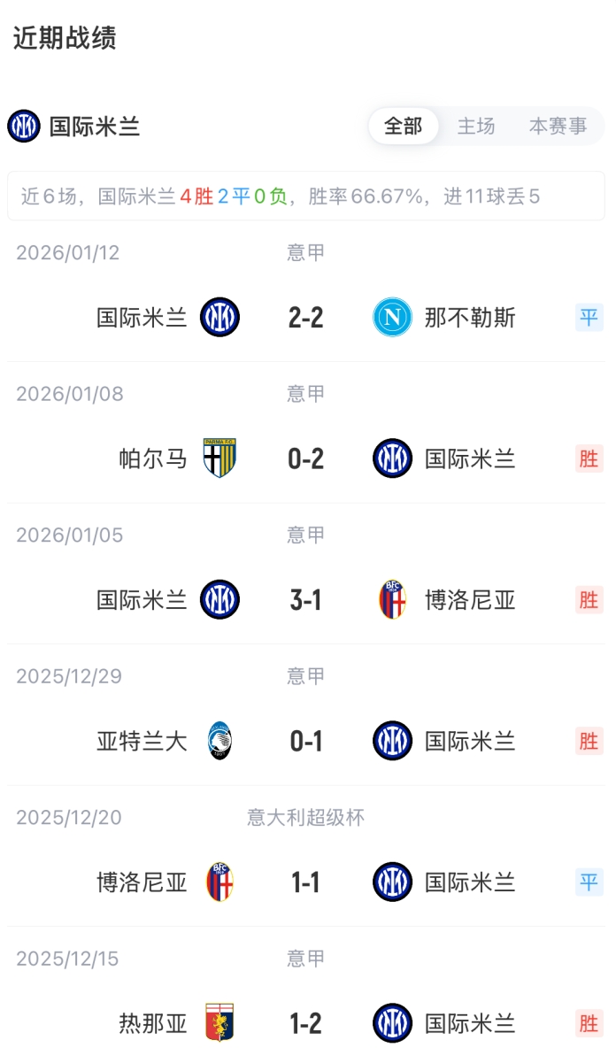Open the 0-2 score of the 帕尔马 match
The image size is (616, 1063).
pyautogui.click(x=306, y=458)
